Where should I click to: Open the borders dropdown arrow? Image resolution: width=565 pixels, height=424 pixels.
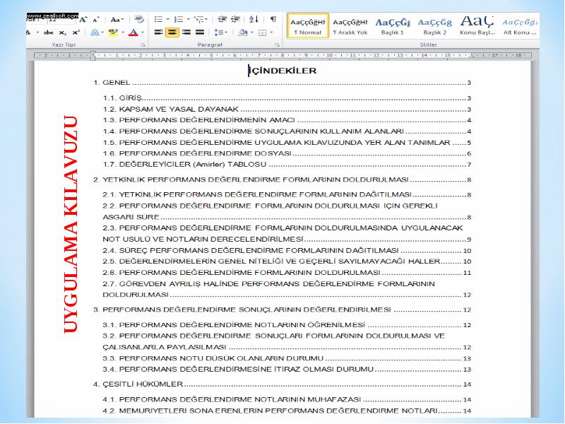click(x=271, y=33)
